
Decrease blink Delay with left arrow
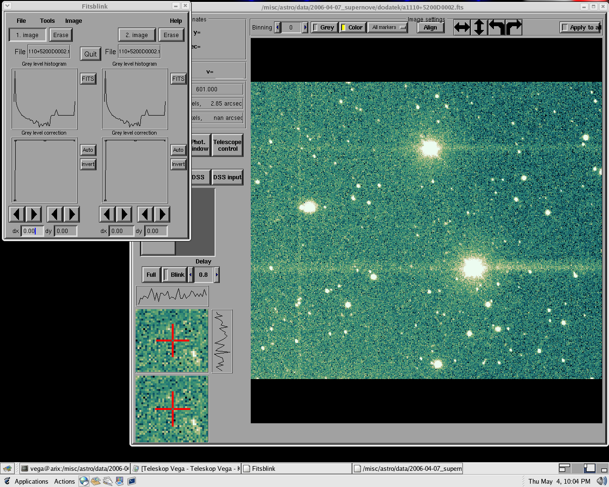click(x=191, y=275)
